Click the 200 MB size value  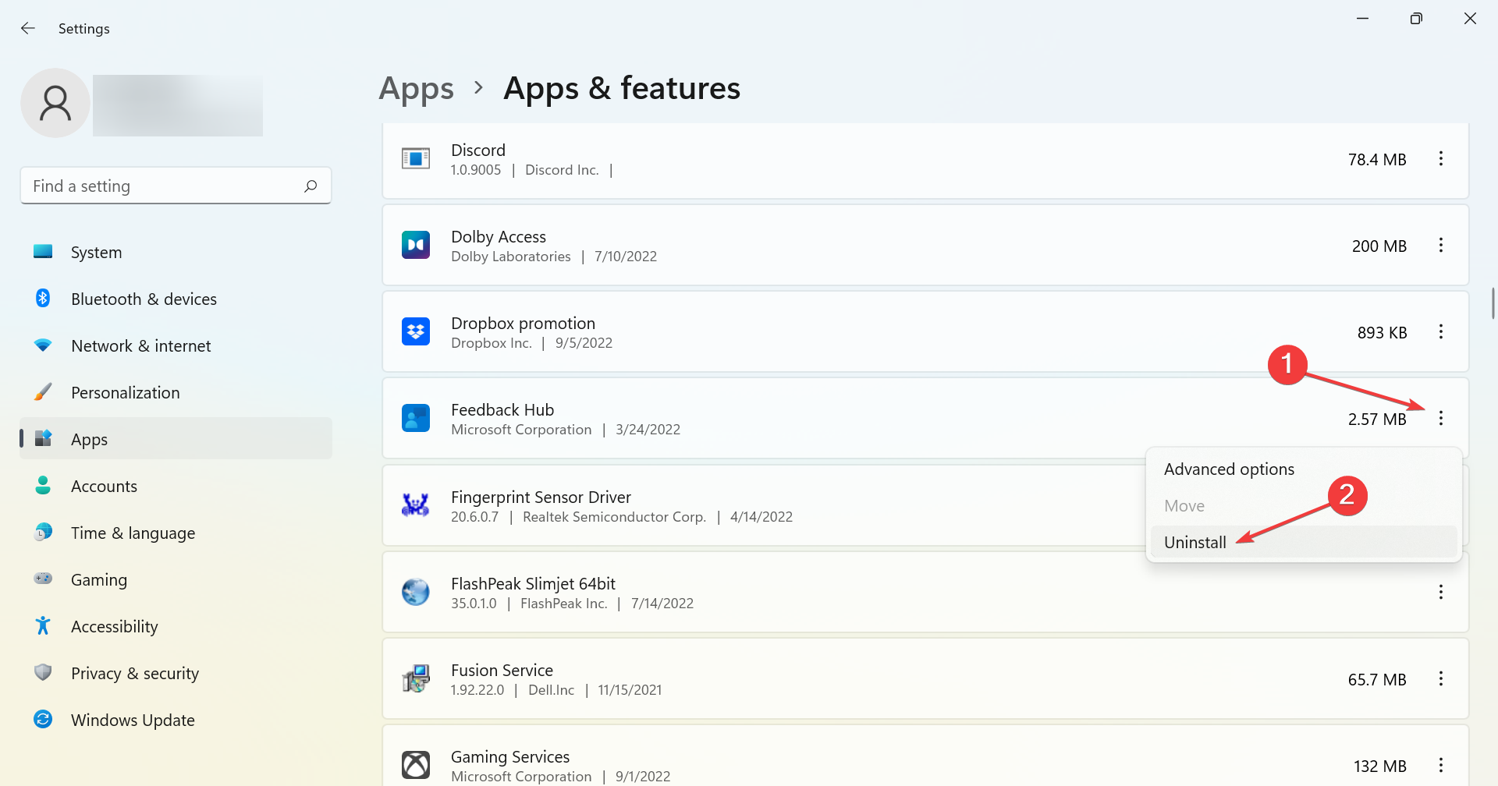(1379, 246)
